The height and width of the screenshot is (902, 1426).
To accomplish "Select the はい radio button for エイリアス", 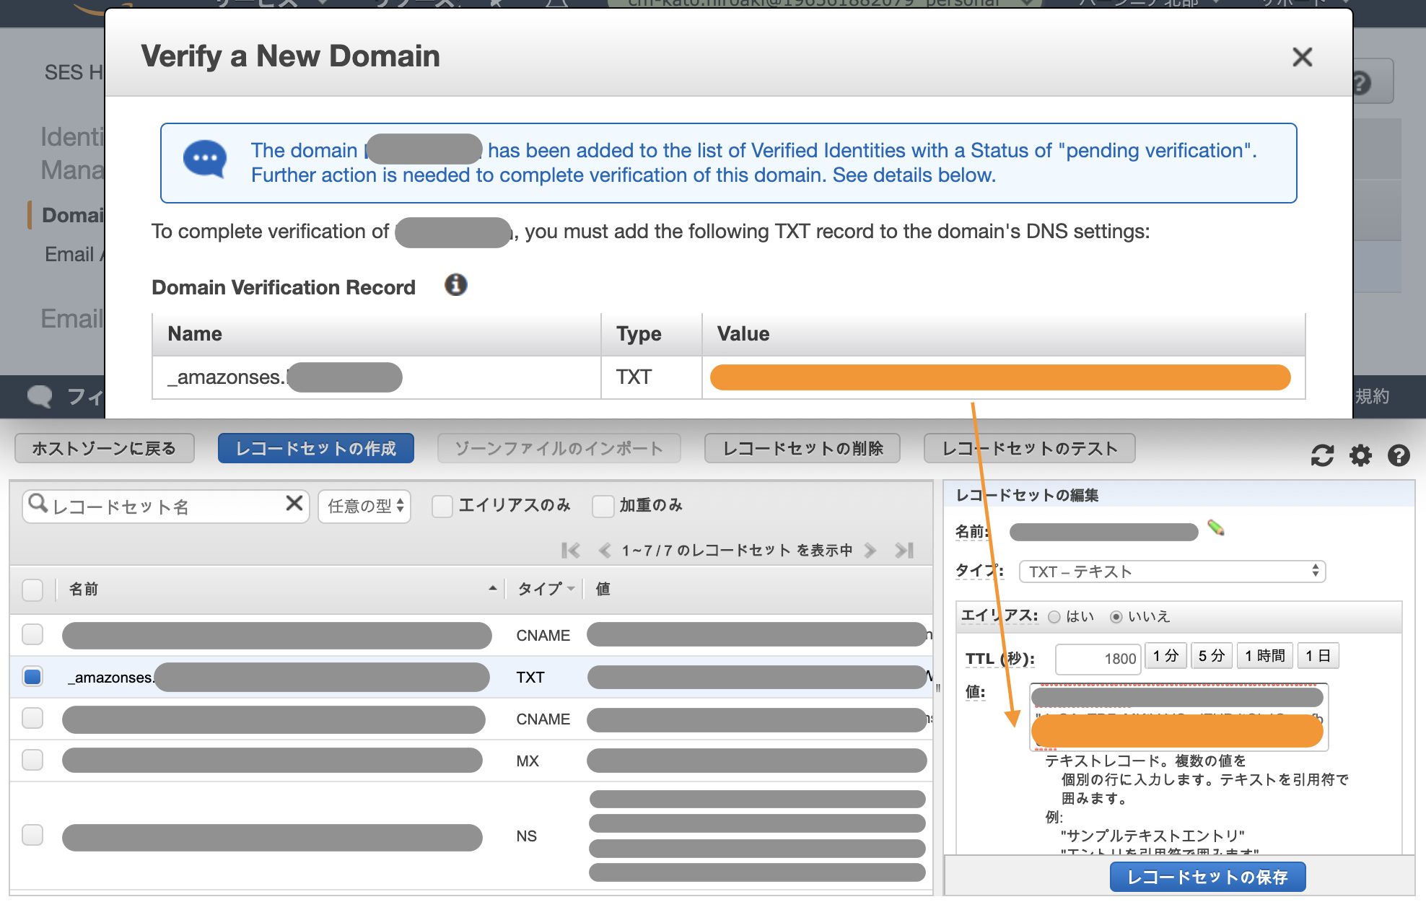I will point(1054,617).
